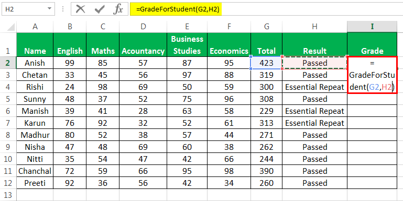Open the Name Box dropdown arrow
The image size is (403, 201).
point(49,9)
